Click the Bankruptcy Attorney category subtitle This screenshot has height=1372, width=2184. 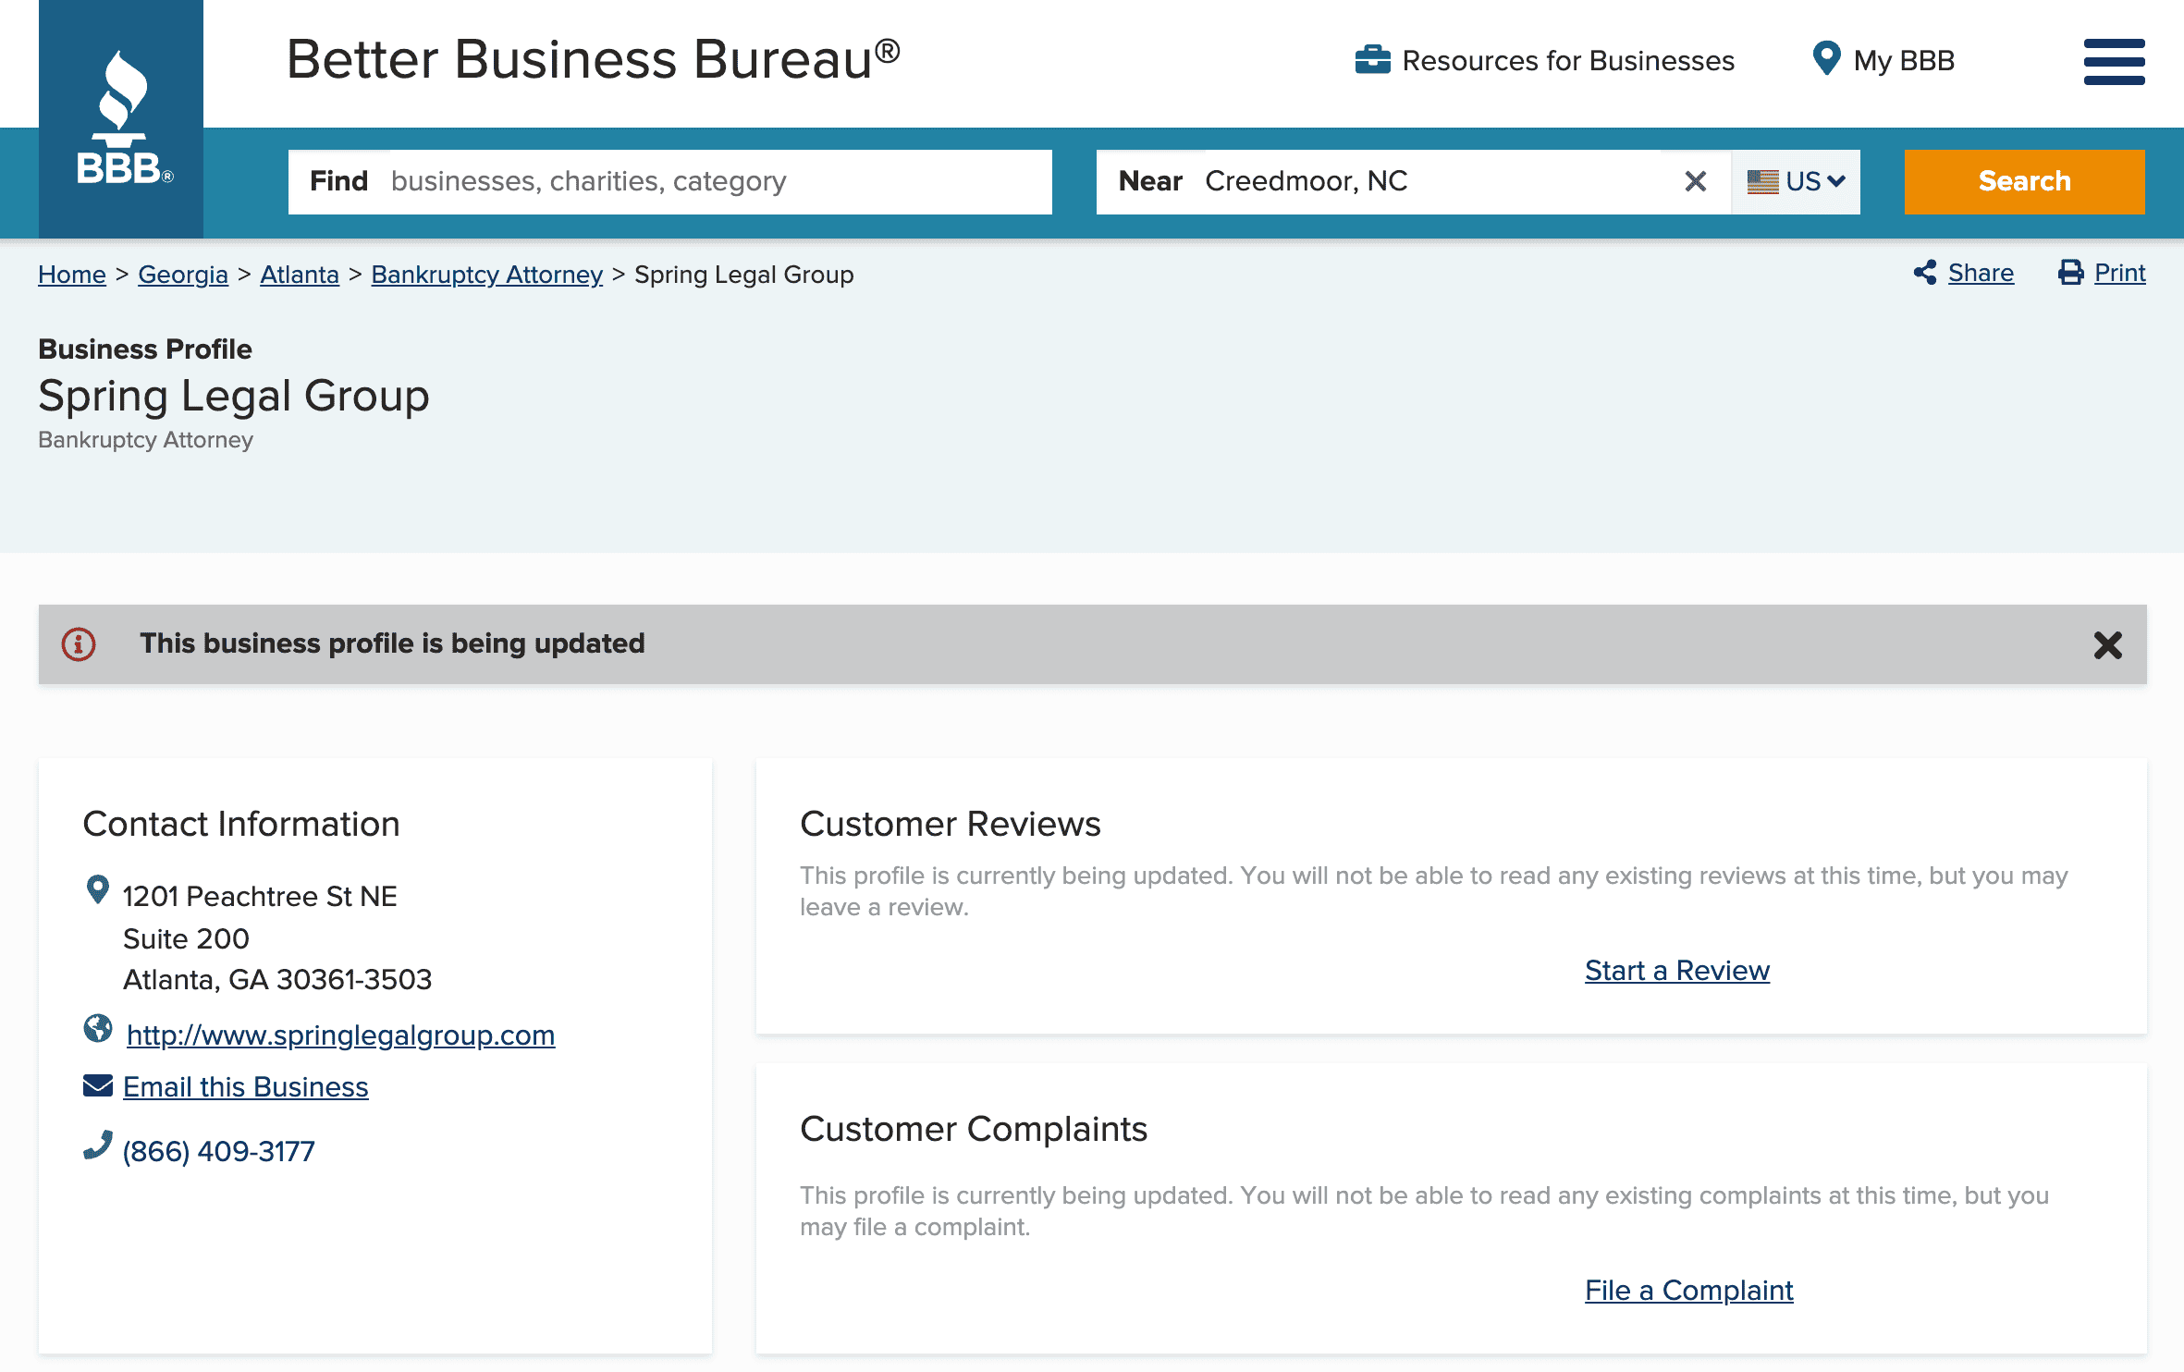145,440
